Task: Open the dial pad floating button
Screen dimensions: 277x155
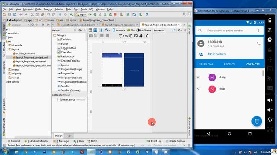Action: (x=257, y=121)
